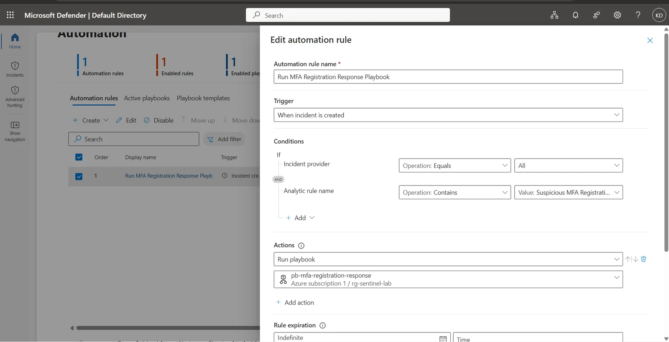Click the horizontal scrollbar under the rules table
This screenshot has width=669, height=342.
tap(167, 328)
